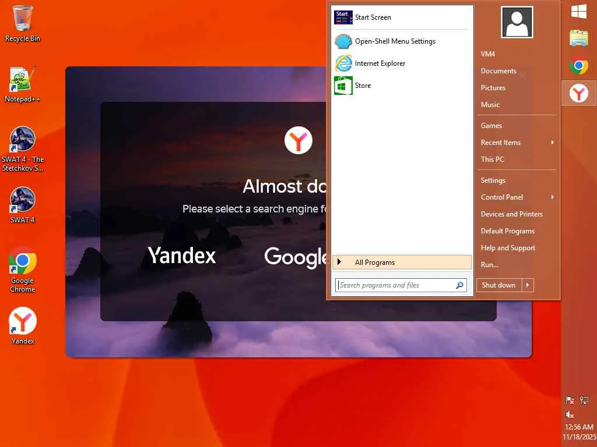This screenshot has width=597, height=447.
Task: Click the taskbar clock showing 12:56 AM
Action: 579,427
